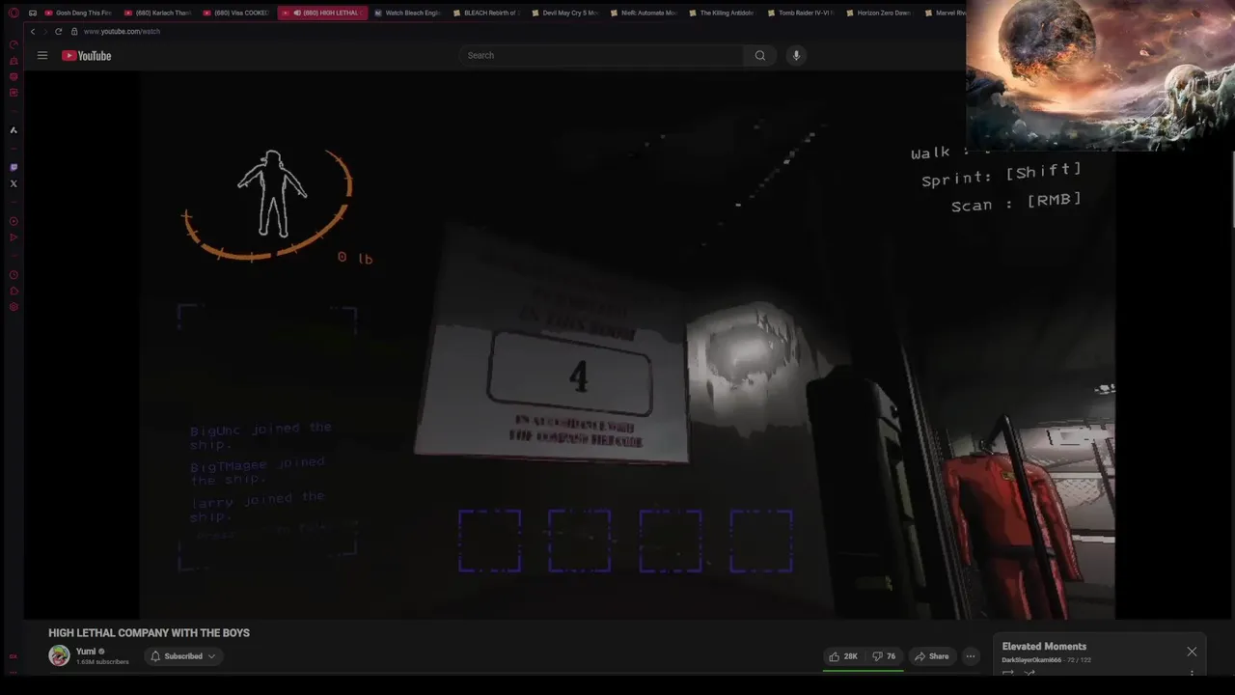
Task: Open GX Control speedometer icon in sidebar
Action: pos(14,44)
